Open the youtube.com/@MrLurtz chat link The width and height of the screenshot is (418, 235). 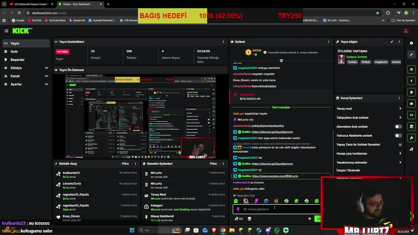click(275, 176)
